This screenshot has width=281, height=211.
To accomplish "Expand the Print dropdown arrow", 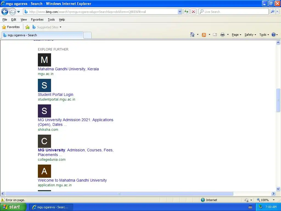I will [228, 35].
